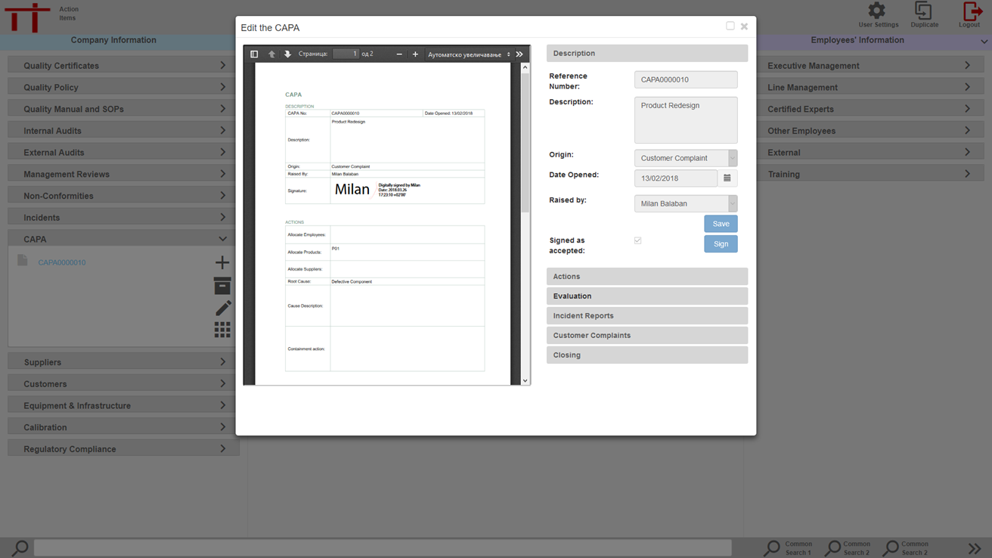The image size is (992, 558).
Task: Zoom in the PDF document
Action: tap(415, 54)
